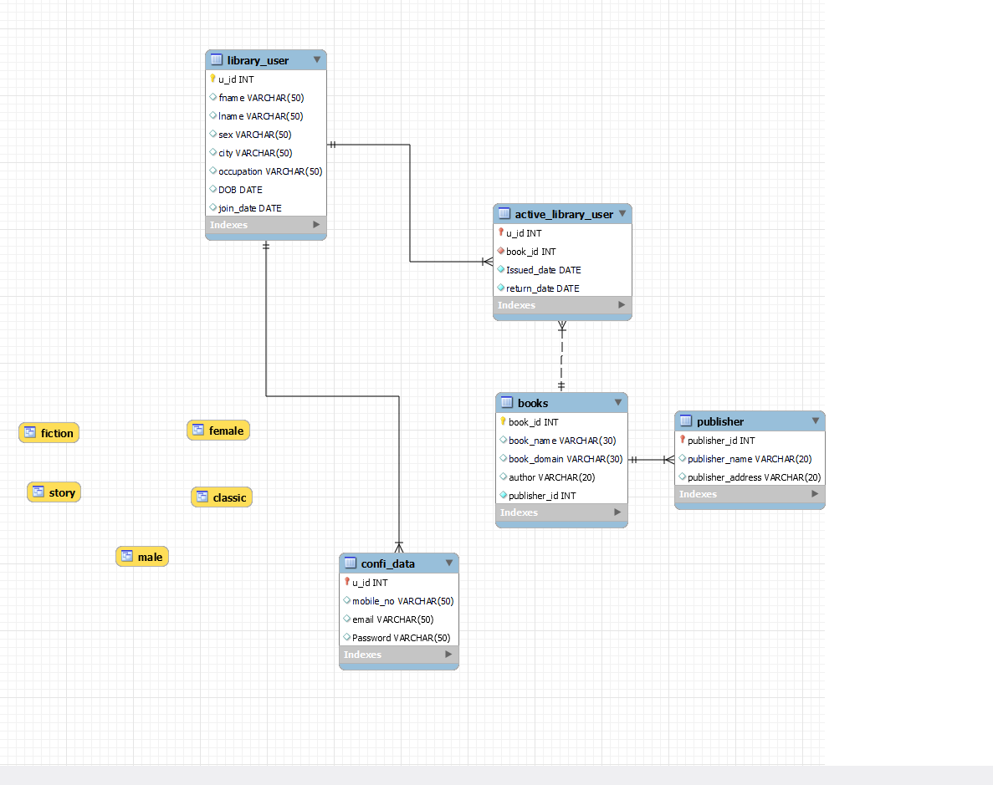Select the fiction text note

point(49,432)
